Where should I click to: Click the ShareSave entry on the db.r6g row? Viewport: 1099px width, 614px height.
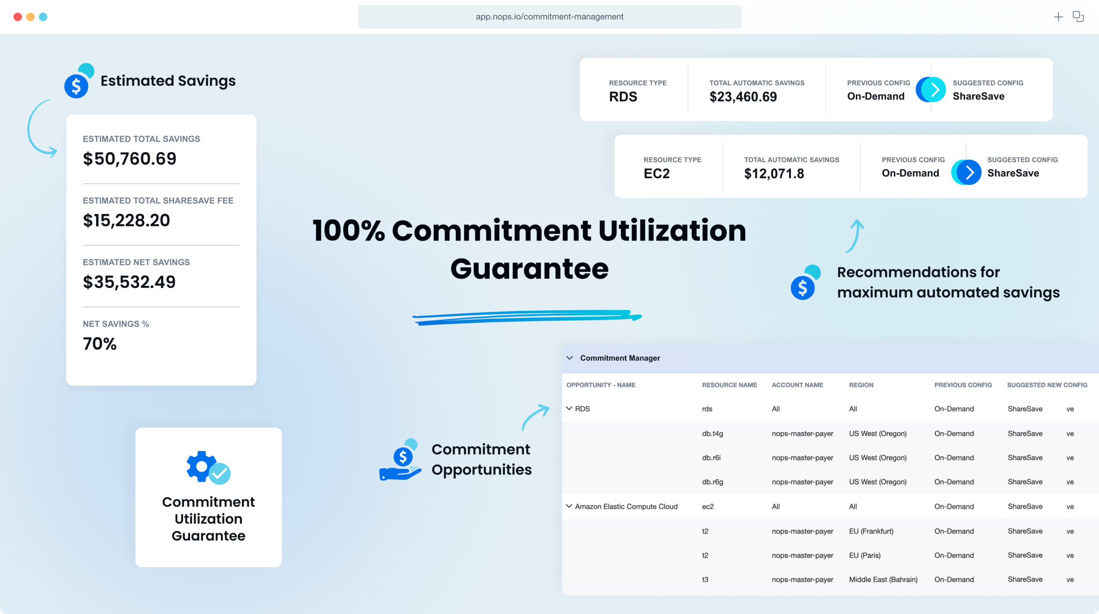point(1025,481)
